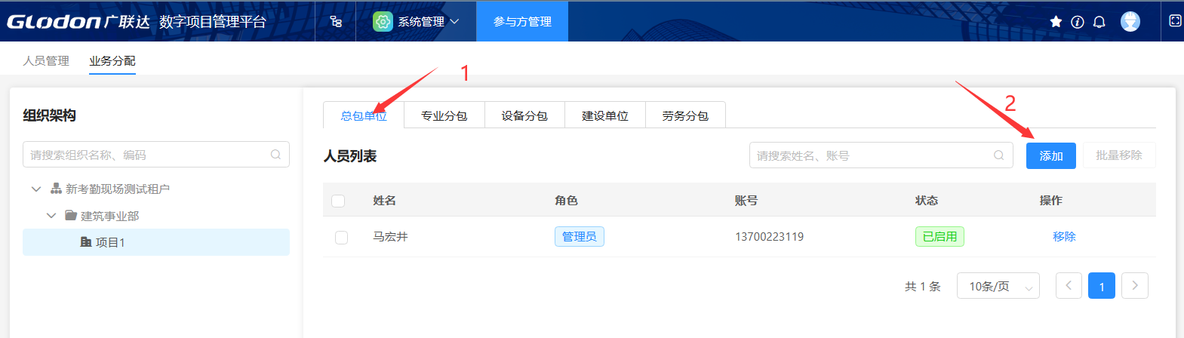Viewport: 1184px width, 338px height.
Task: Click the 已启用 status tag
Action: point(940,237)
